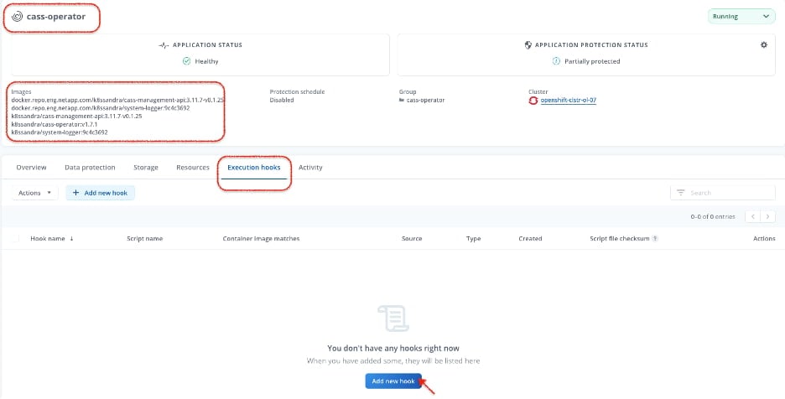Click the filter icon in search box
Screen dimensions: 785x399
(x=680, y=193)
